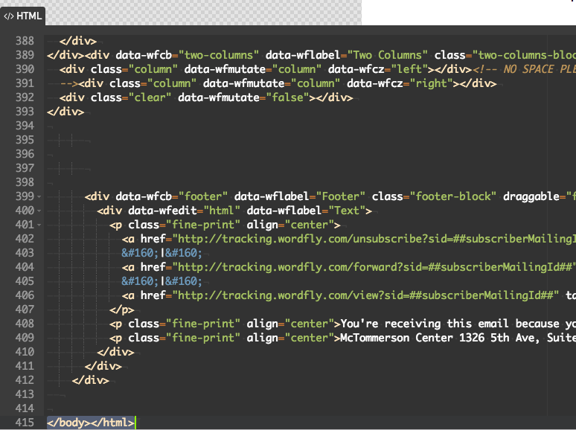Click "two-columns-bloc" class value on line 389
Screen dimensions: 576x430
pos(524,55)
